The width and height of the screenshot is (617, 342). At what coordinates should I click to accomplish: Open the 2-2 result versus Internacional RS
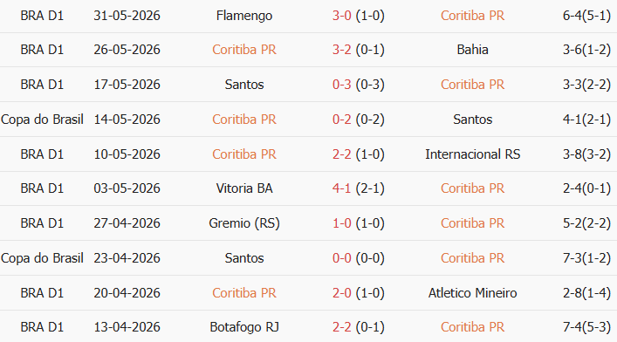[x=341, y=154]
